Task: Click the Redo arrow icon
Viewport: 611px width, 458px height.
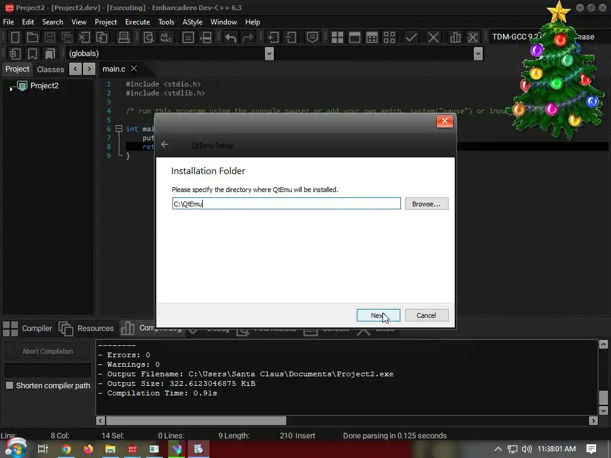Action: 248,38
